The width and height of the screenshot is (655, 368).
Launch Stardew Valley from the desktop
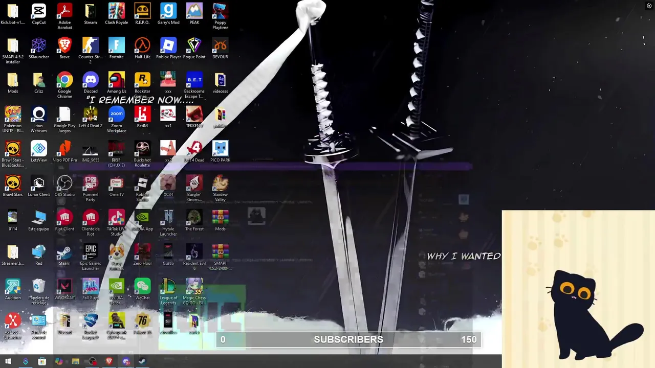pyautogui.click(x=220, y=188)
